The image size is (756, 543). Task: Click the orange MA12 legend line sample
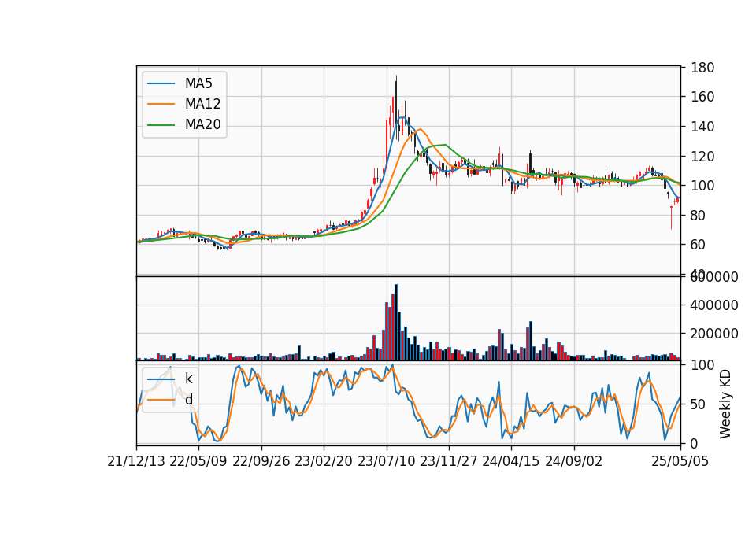click(161, 104)
